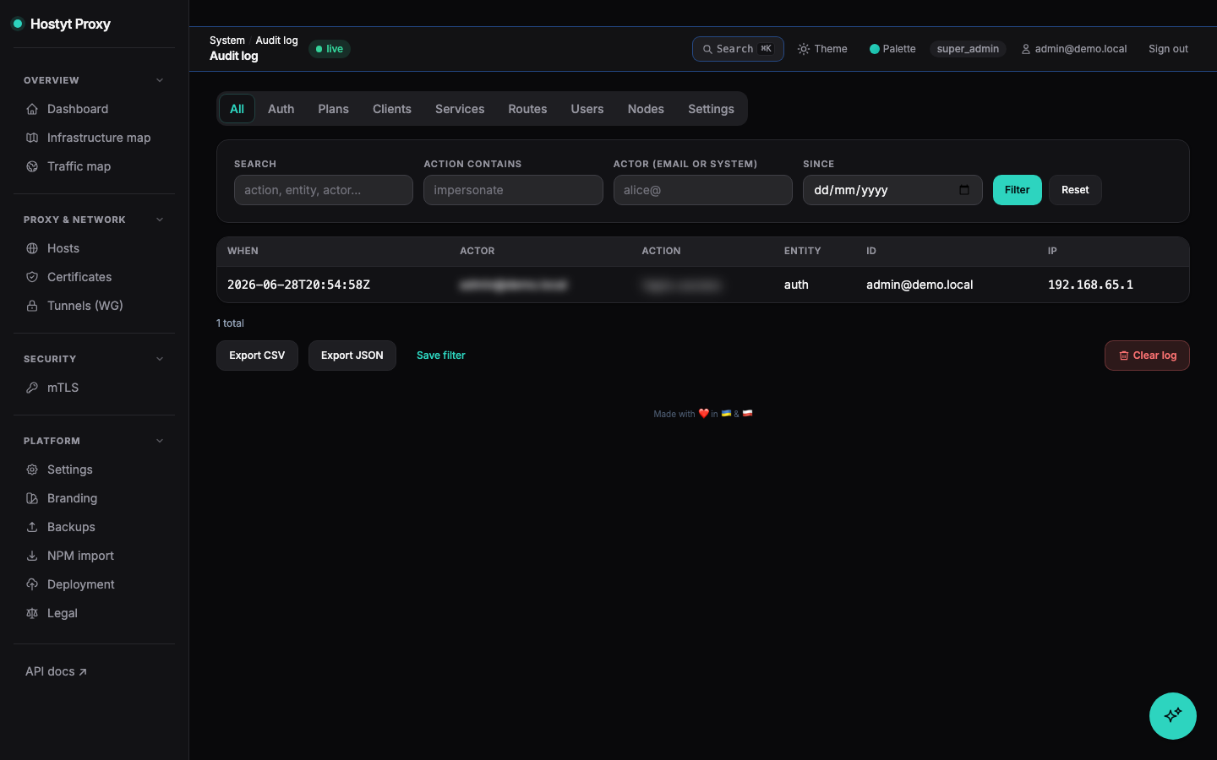Click the Backups upload icon
Screen dimensions: 1217x760
coord(32,527)
